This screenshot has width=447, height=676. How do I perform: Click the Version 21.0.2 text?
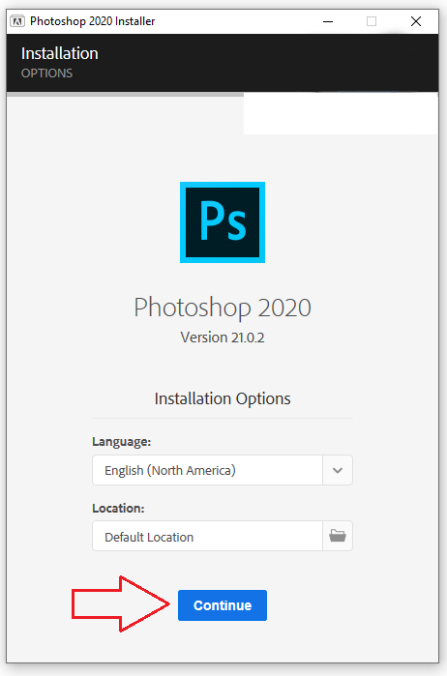(223, 338)
